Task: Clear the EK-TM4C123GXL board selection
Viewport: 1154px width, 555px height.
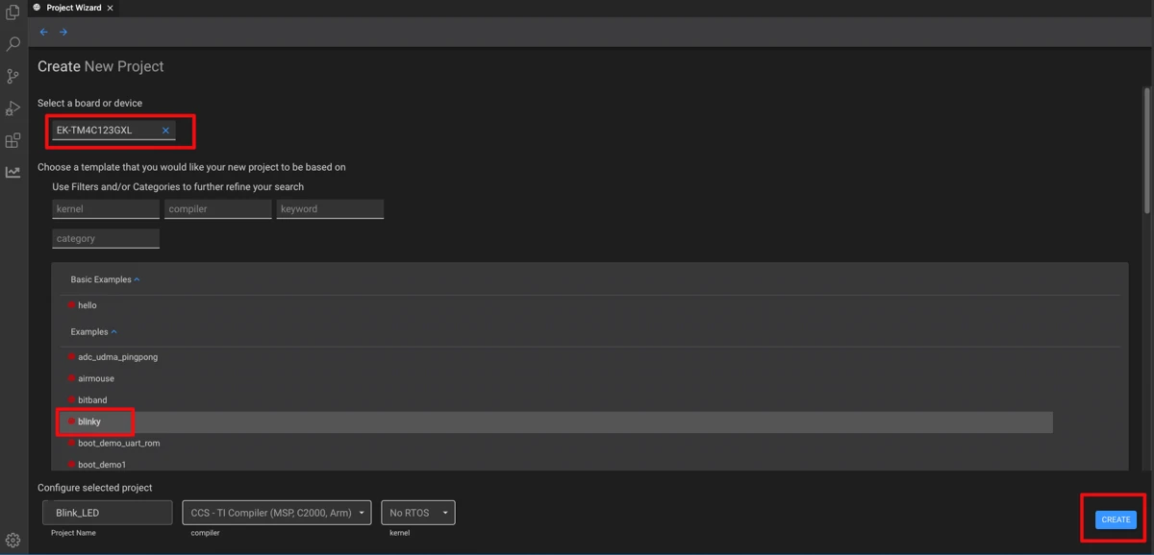Action: pos(165,131)
